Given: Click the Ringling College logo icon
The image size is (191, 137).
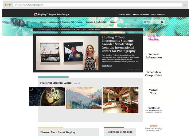Looking at the screenshot, I should click(36, 14).
